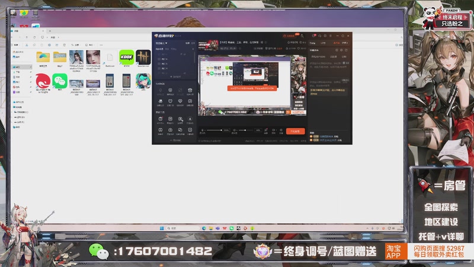The image size is (474, 267).
Task: Select the black and gold game shortcut icon
Action: (x=143, y=57)
